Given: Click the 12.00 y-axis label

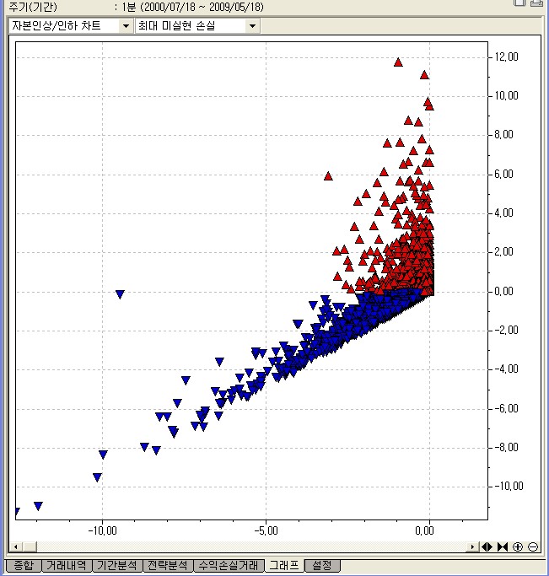Looking at the screenshot, I should [506, 57].
